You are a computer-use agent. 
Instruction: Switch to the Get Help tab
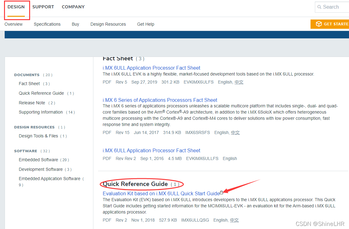[x=145, y=24]
